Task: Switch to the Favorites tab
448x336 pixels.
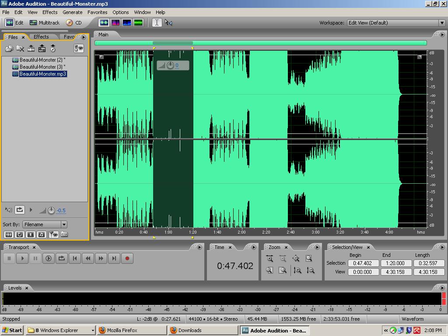Action: [70, 37]
